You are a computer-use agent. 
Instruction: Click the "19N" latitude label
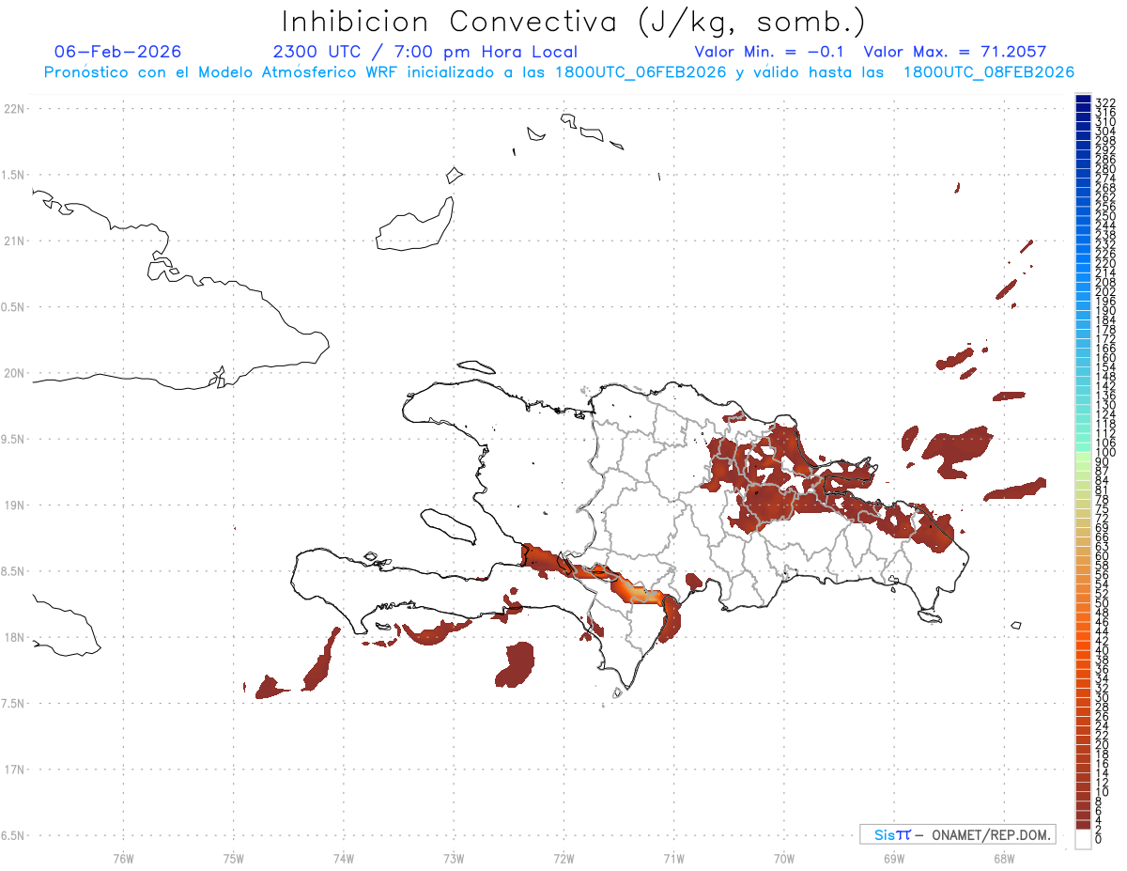pos(14,505)
